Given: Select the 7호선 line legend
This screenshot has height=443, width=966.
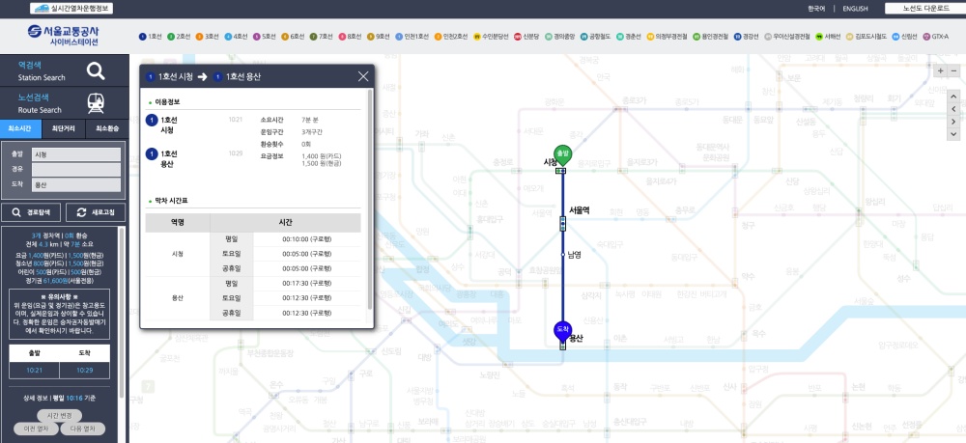Looking at the screenshot, I should [x=322, y=37].
